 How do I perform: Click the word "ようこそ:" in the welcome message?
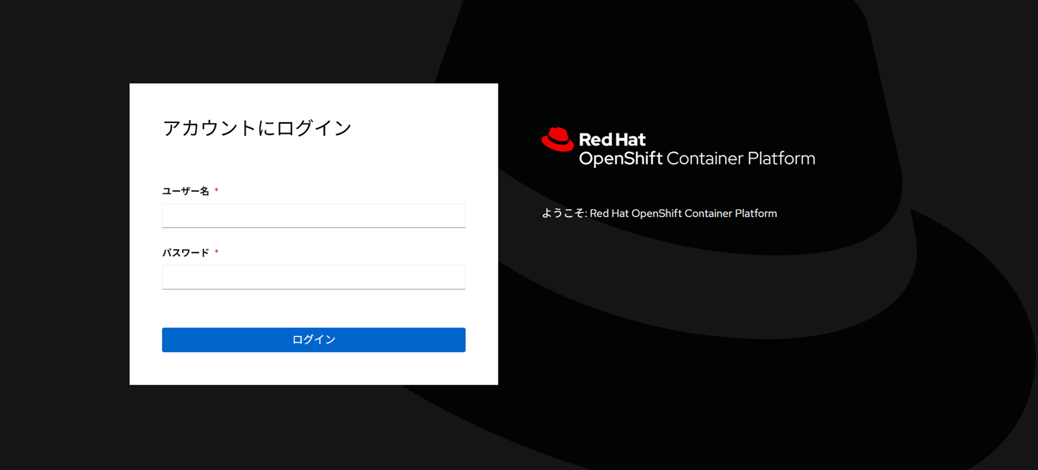tap(564, 214)
